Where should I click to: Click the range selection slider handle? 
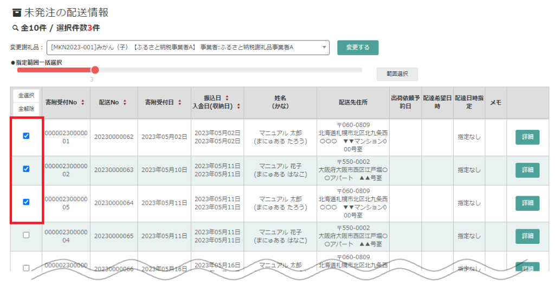pyautogui.click(x=95, y=70)
